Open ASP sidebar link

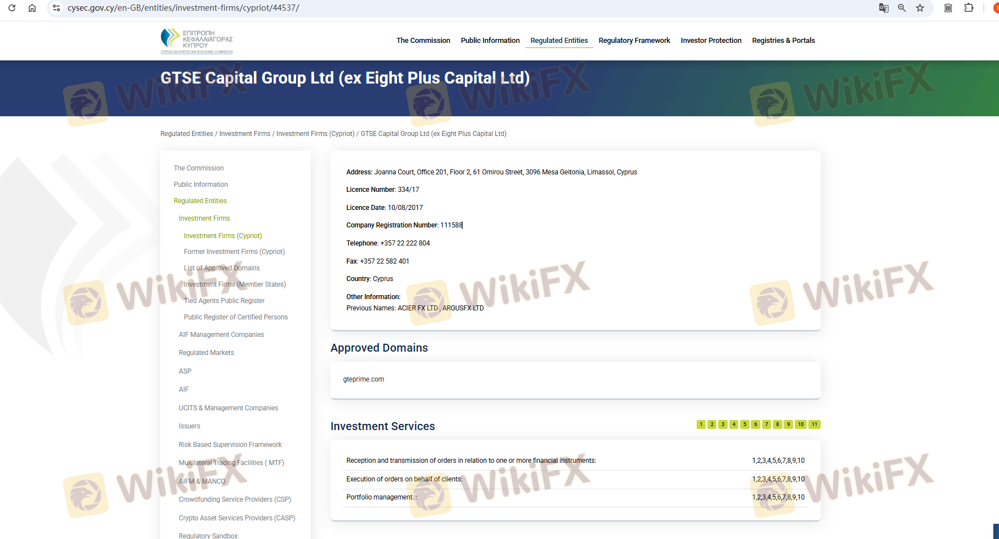click(185, 371)
